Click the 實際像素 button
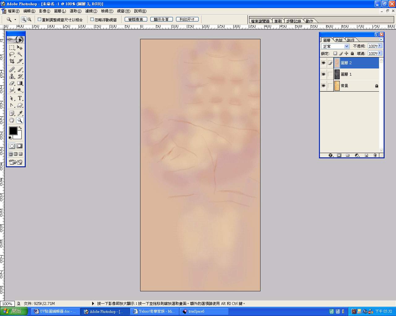 coord(136,19)
